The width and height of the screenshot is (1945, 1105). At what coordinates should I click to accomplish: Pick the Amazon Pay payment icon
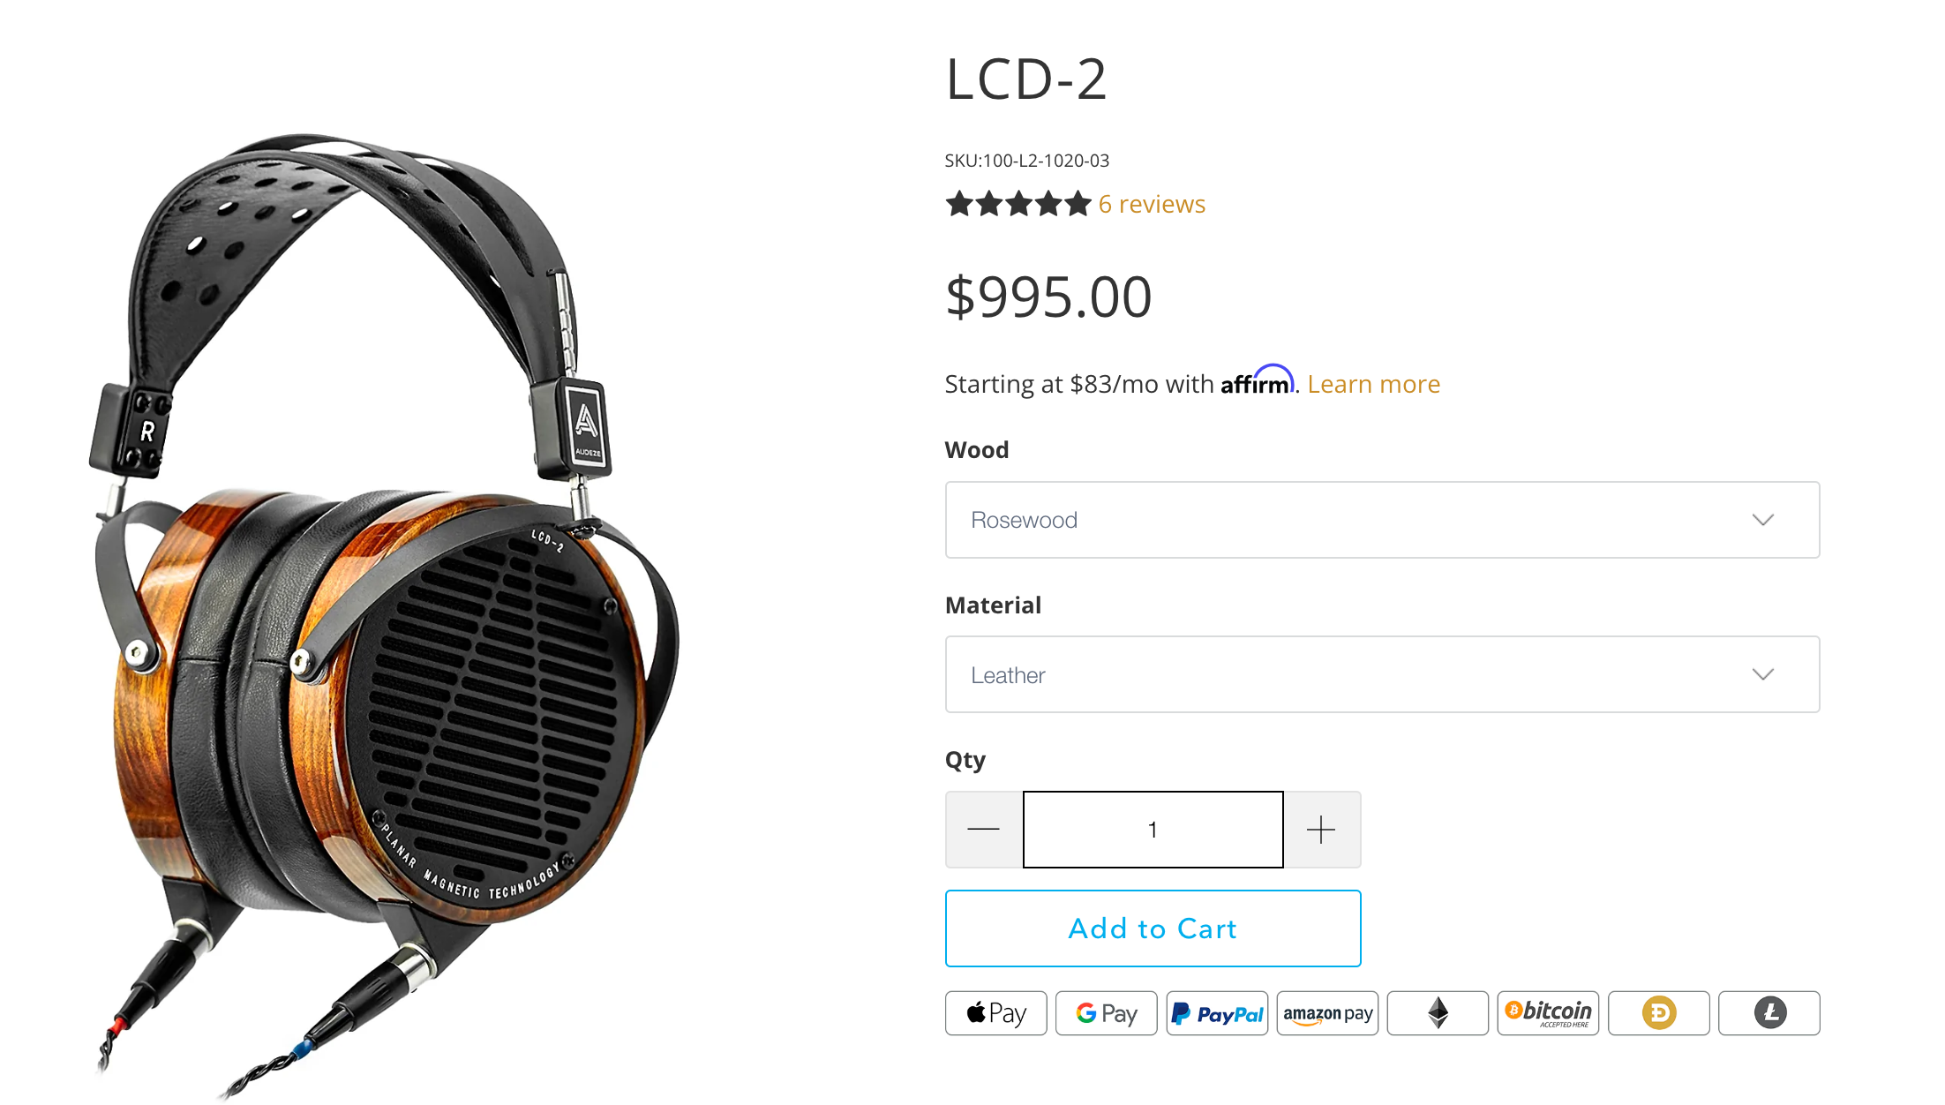pyautogui.click(x=1327, y=1012)
